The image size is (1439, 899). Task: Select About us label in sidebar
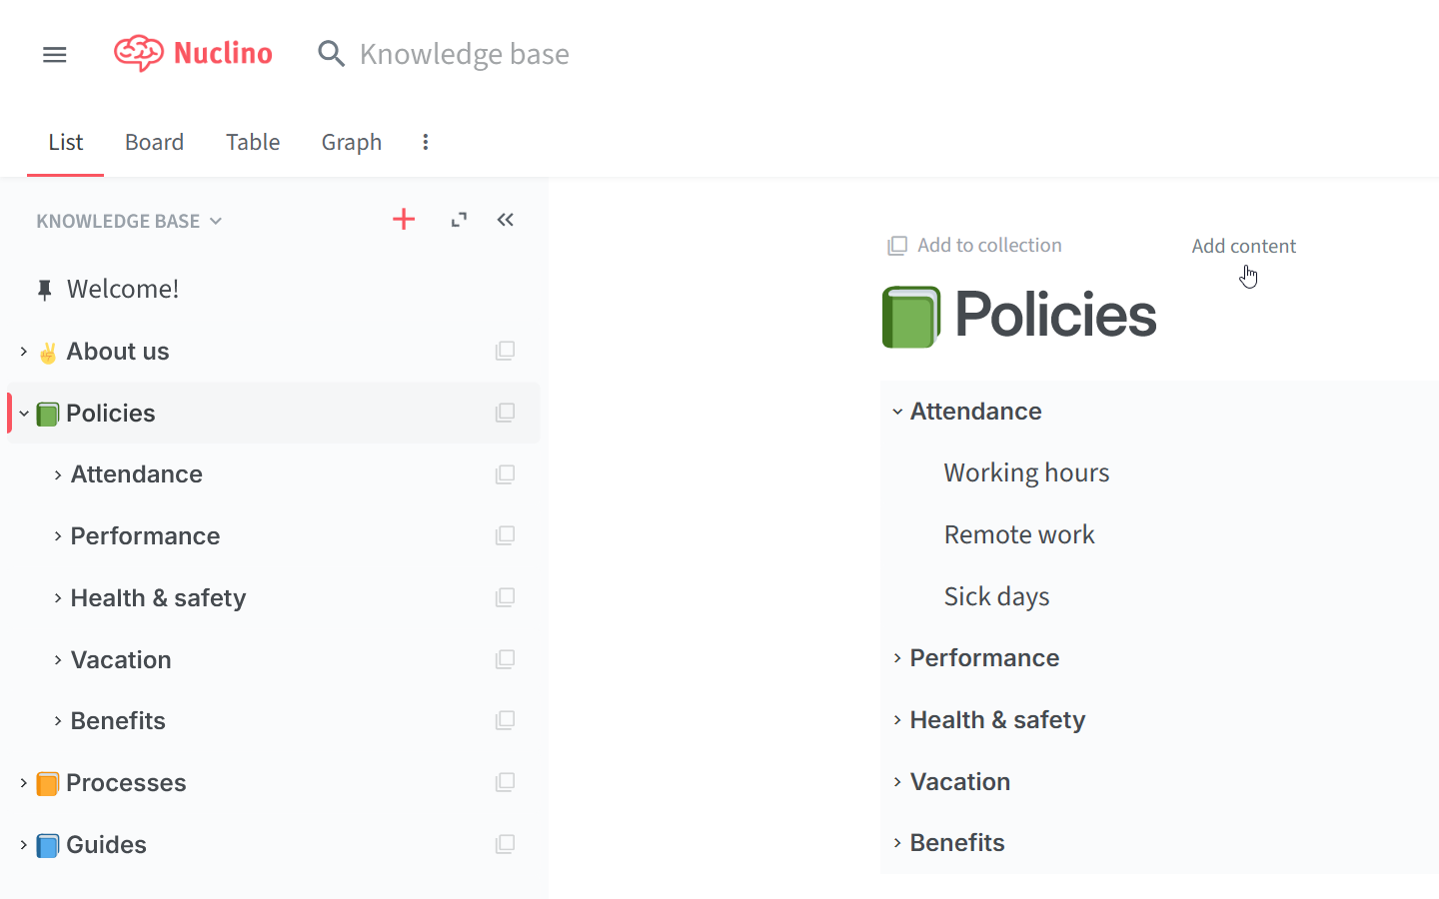tap(118, 352)
